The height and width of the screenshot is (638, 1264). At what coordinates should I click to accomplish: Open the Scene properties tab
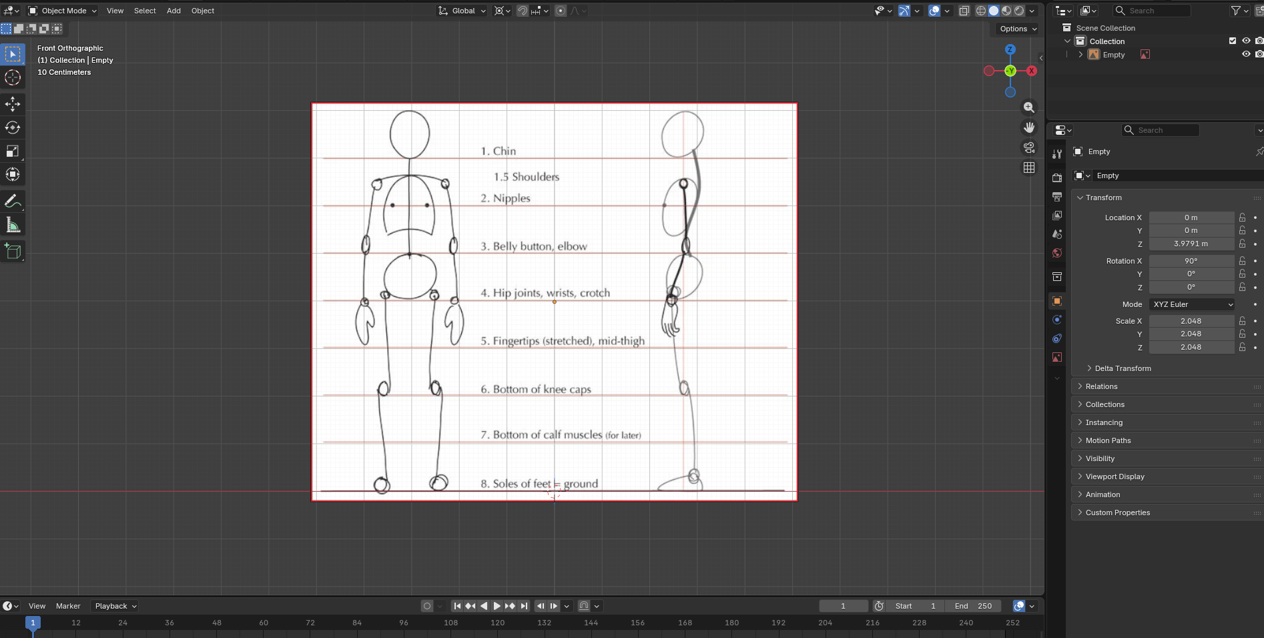[1057, 234]
